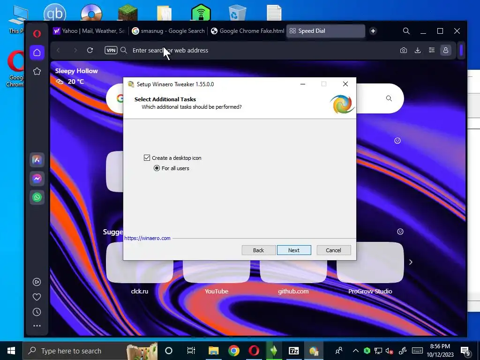Select the Speed Dial tab
Screen dimensions: 480x360
point(326,31)
